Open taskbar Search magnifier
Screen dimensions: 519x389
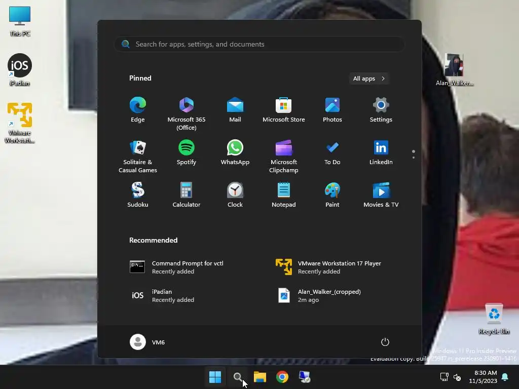[238, 377]
